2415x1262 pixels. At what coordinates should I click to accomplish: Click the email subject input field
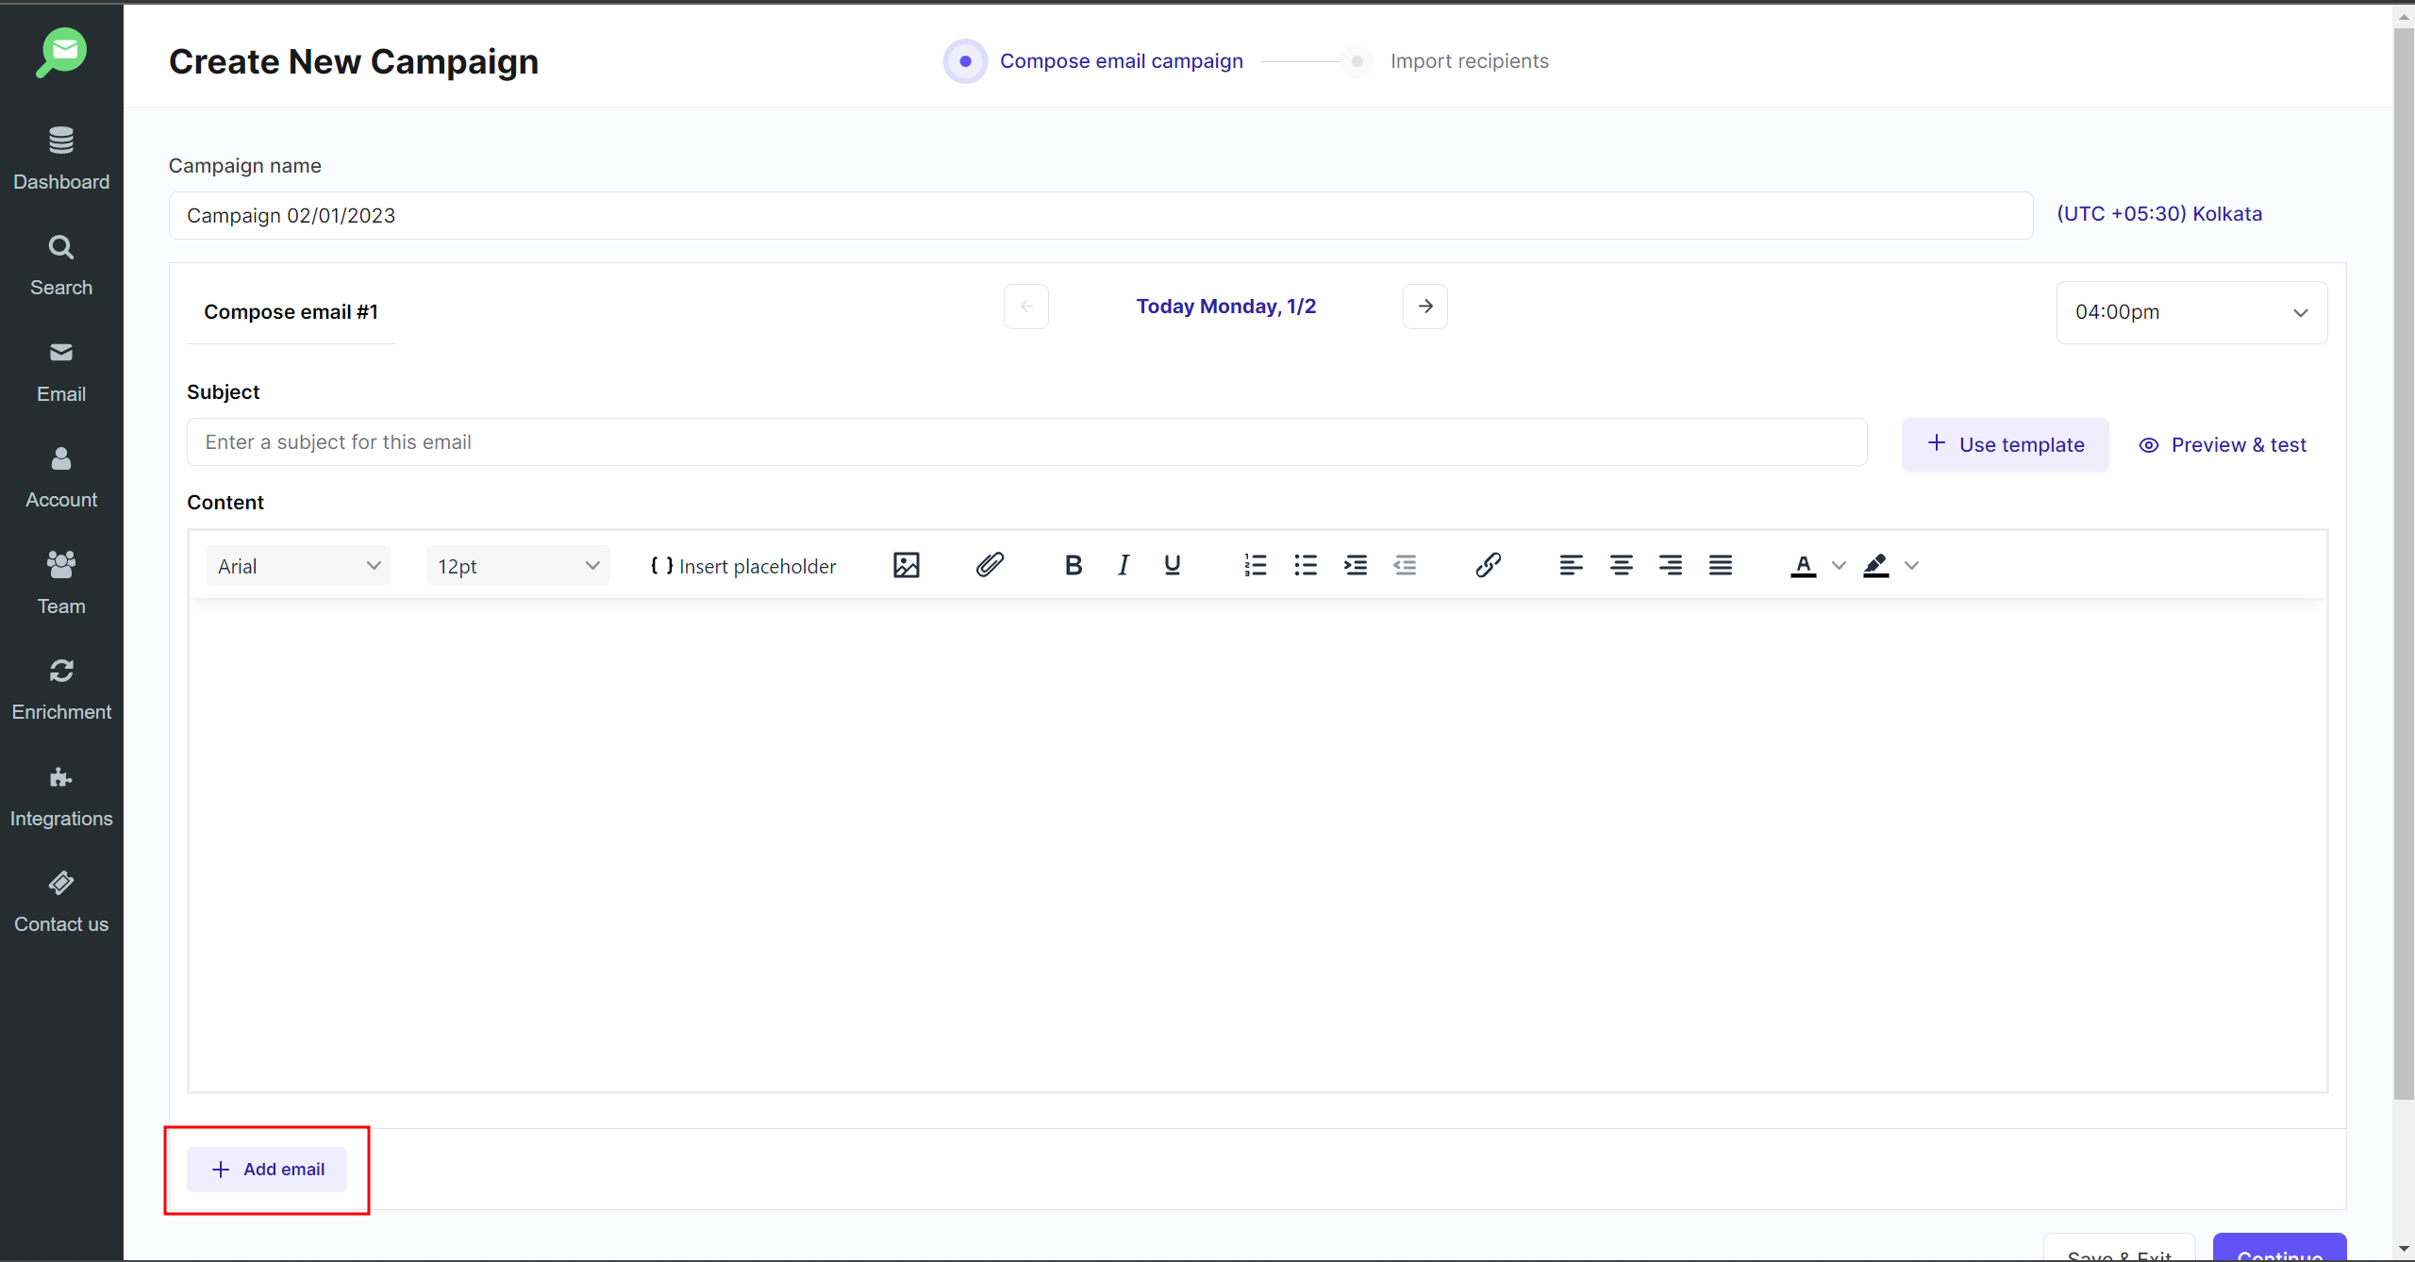tap(1026, 442)
